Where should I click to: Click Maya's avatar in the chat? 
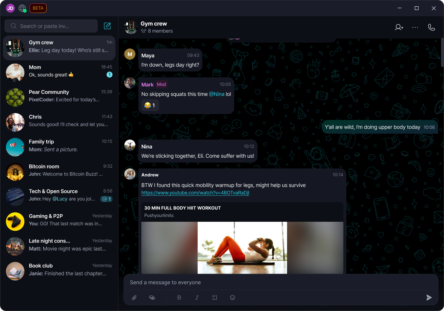click(130, 54)
